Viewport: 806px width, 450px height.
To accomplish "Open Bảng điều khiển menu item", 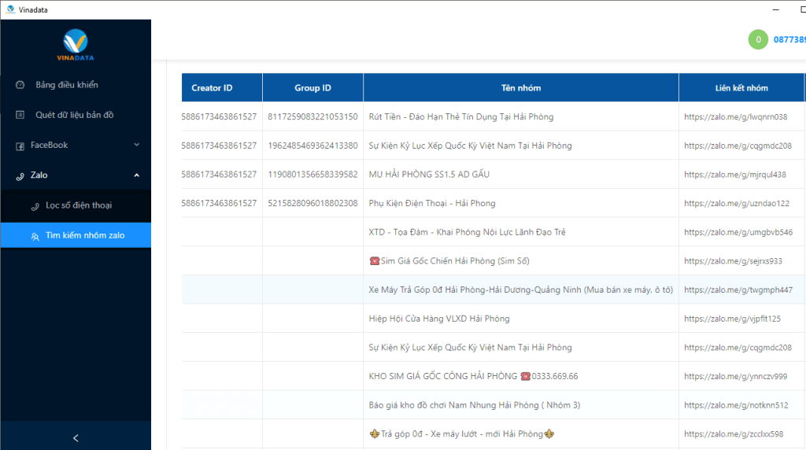I will [67, 85].
